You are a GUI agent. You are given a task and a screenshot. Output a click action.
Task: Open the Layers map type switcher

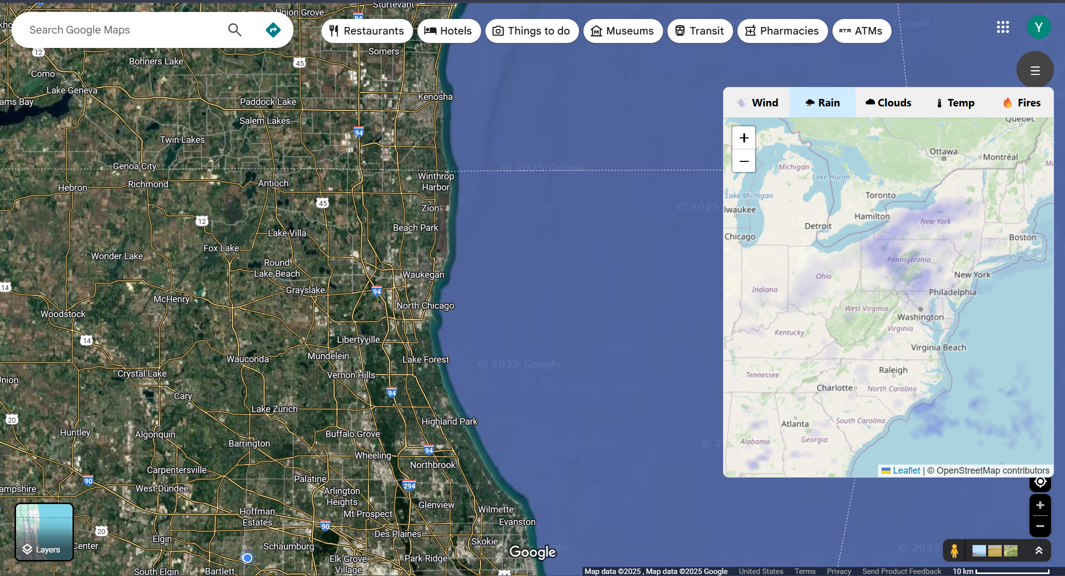44,532
